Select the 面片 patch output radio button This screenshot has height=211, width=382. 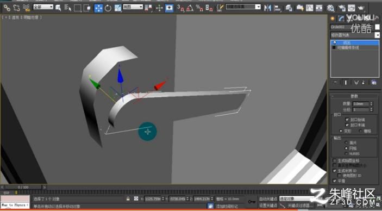(346, 142)
